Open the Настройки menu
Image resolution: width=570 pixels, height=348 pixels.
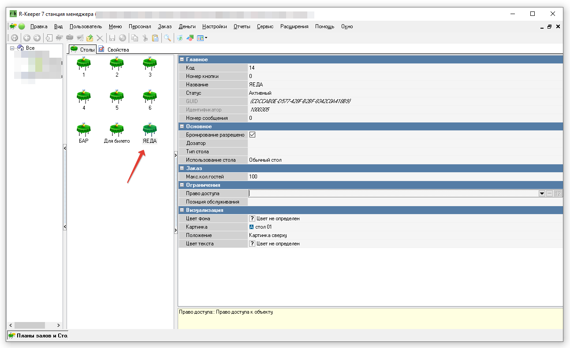(x=215, y=26)
